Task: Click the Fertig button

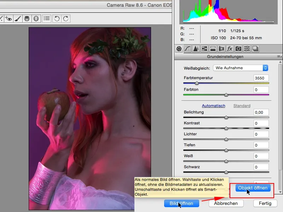Action: [265, 204]
